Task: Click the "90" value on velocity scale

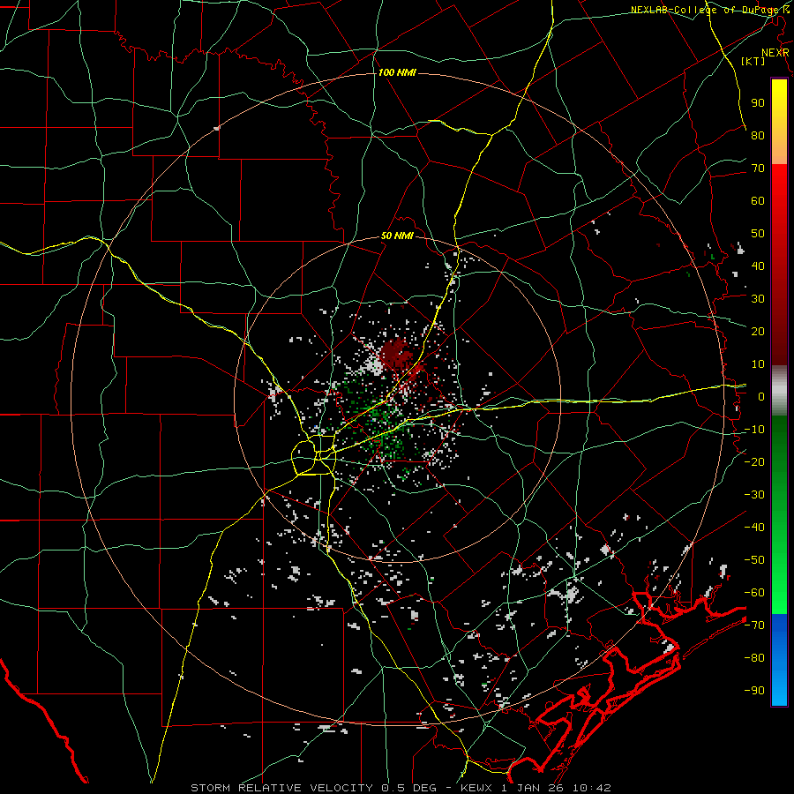Action: coord(758,103)
